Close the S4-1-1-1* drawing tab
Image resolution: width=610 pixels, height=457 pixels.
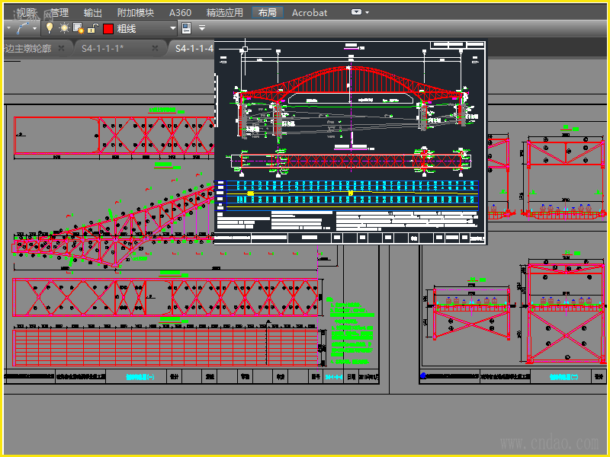point(155,48)
